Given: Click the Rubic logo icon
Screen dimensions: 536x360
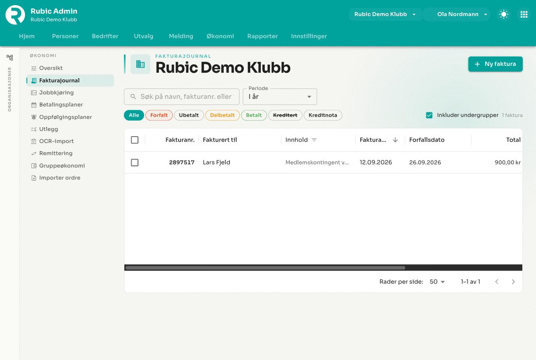Looking at the screenshot, I should coord(15,15).
